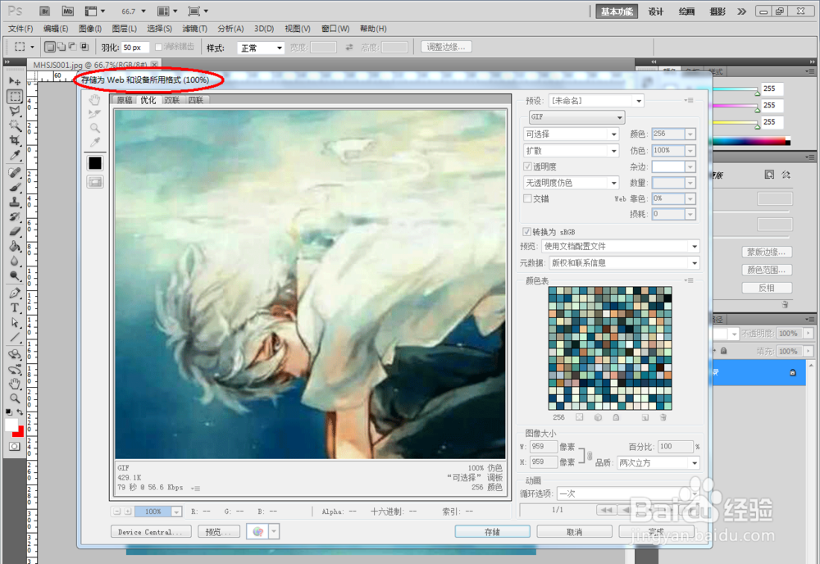Screen dimensions: 820x564
Task: Switch to the 原稿 original tab
Action: [125, 100]
